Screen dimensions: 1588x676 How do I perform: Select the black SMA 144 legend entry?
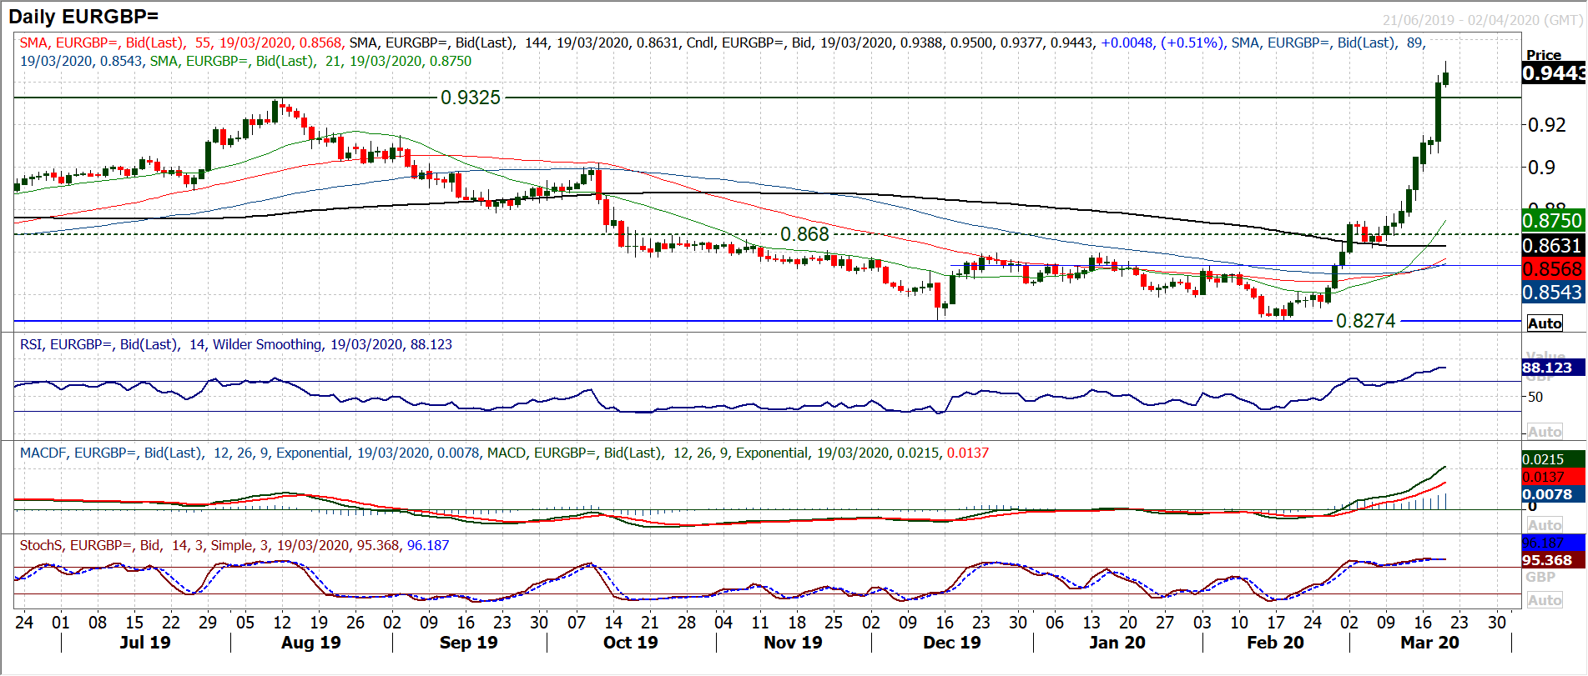tap(512, 43)
